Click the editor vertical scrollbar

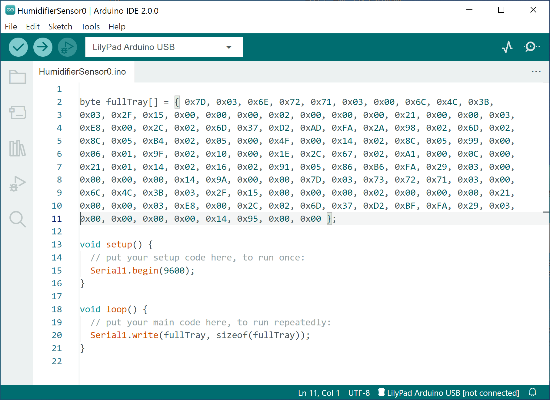(x=546, y=234)
